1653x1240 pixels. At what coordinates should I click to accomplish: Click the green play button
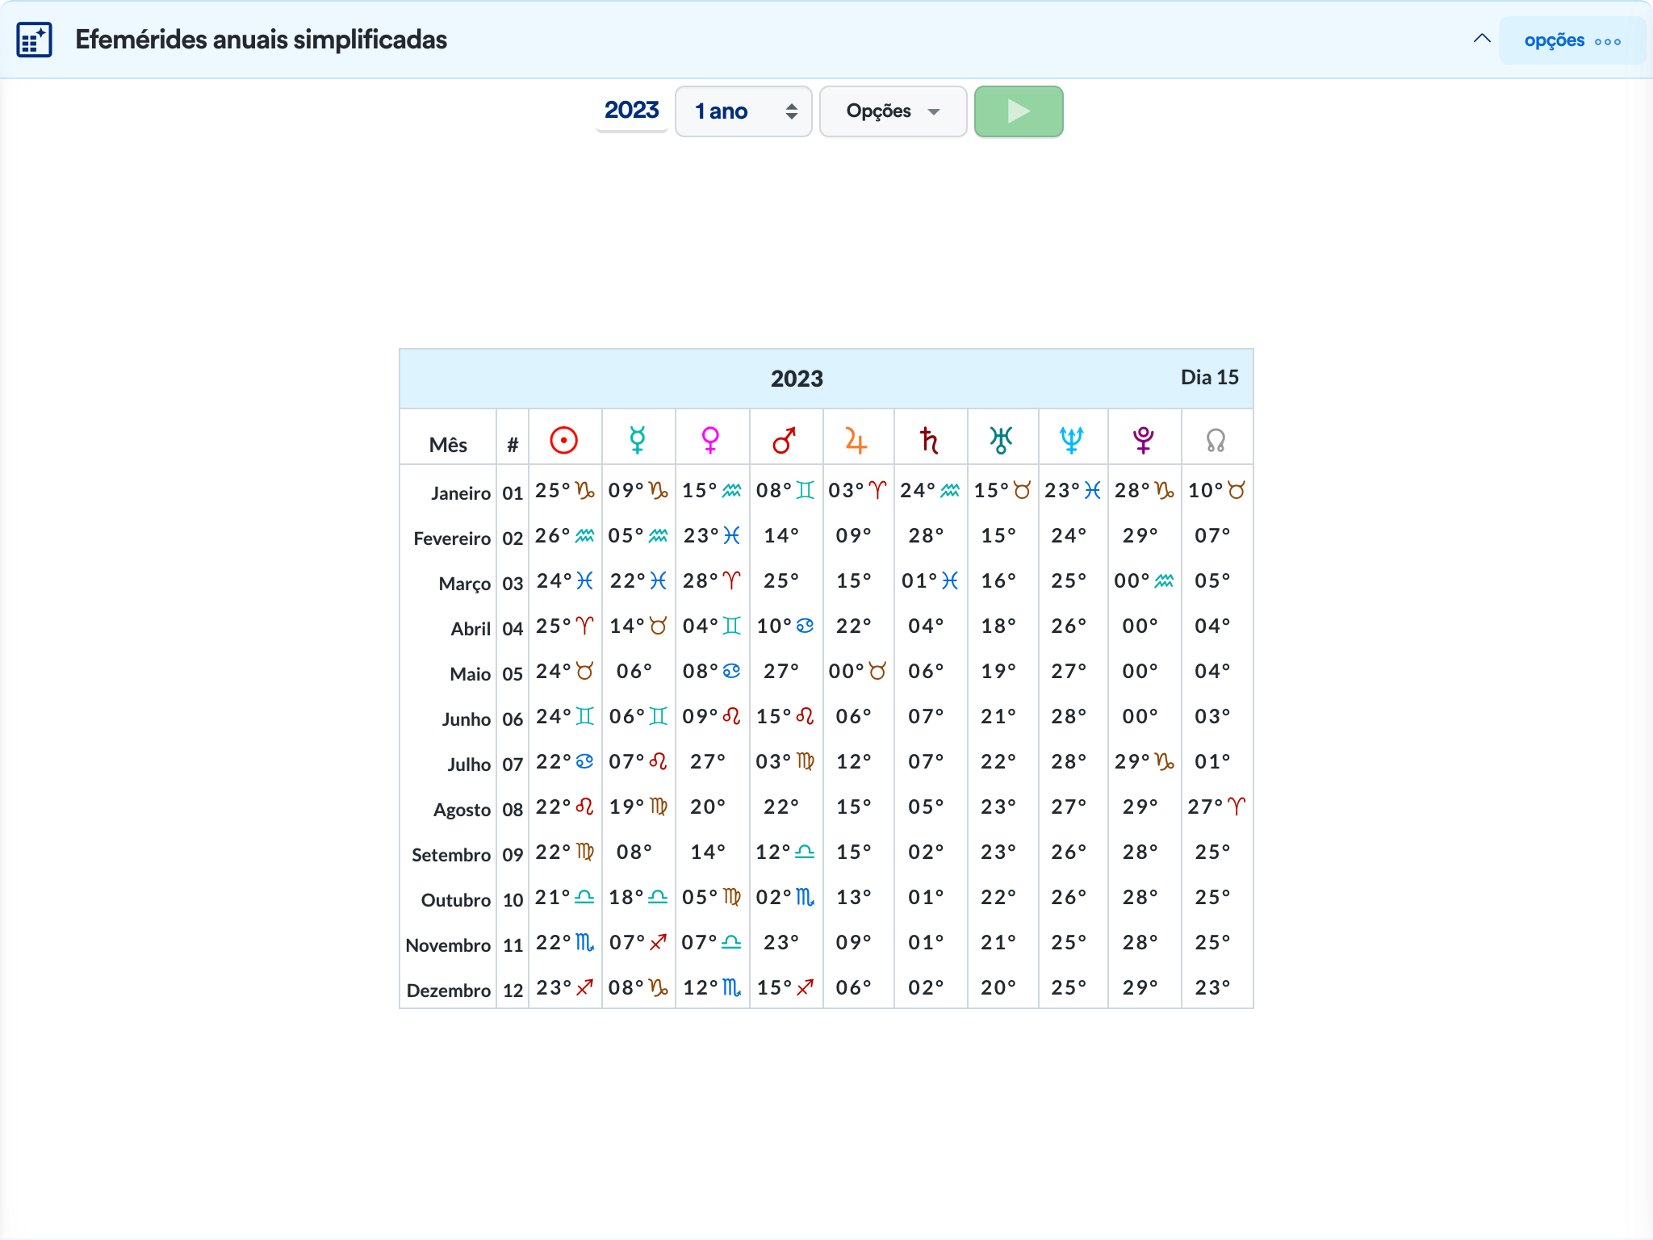point(1019,111)
